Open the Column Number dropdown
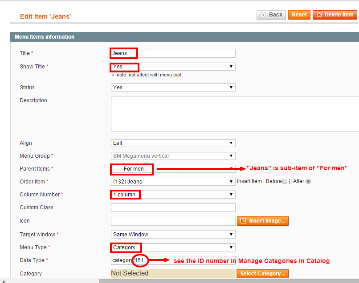Image resolution: width=359 pixels, height=283 pixels. pyautogui.click(x=173, y=195)
